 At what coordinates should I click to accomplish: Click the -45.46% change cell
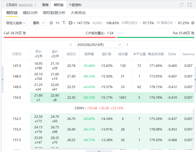pos(89,66)
